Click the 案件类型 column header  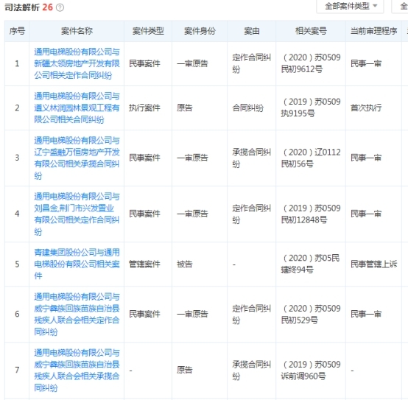pyautogui.click(x=148, y=31)
